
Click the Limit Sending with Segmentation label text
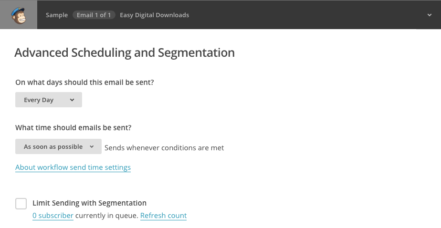click(89, 203)
